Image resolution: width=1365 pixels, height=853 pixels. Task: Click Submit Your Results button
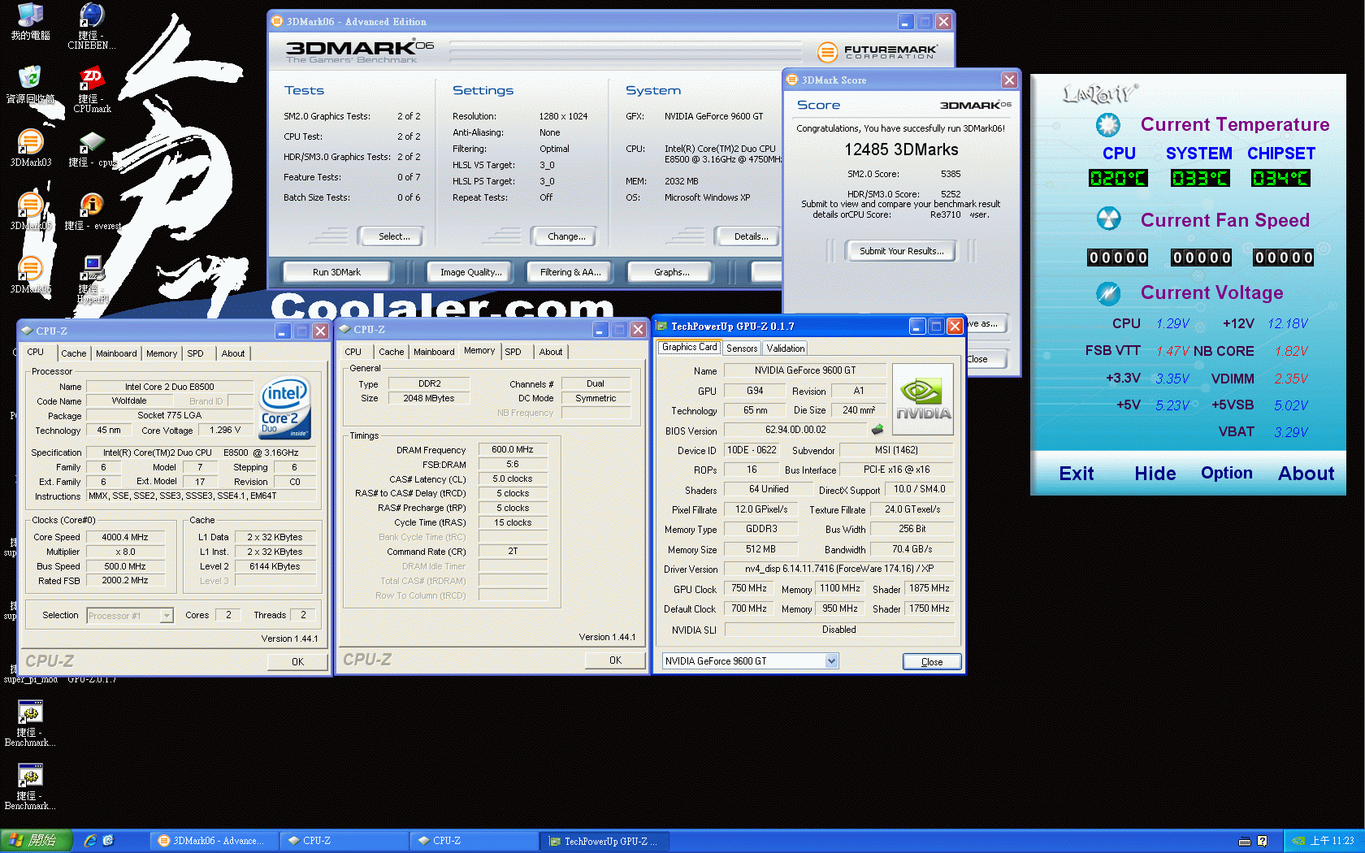[x=902, y=251]
